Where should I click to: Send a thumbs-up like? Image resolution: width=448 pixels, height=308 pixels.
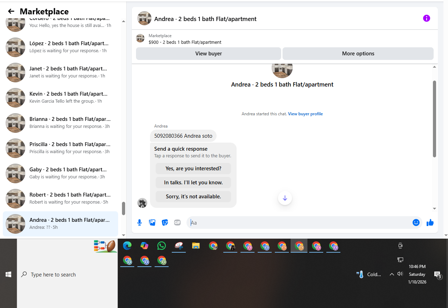(430, 223)
